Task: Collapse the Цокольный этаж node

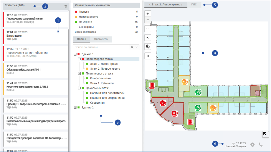Action: click(x=79, y=88)
